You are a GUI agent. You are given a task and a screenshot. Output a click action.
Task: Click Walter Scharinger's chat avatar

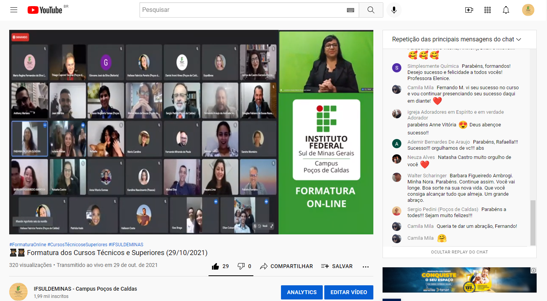(x=397, y=177)
